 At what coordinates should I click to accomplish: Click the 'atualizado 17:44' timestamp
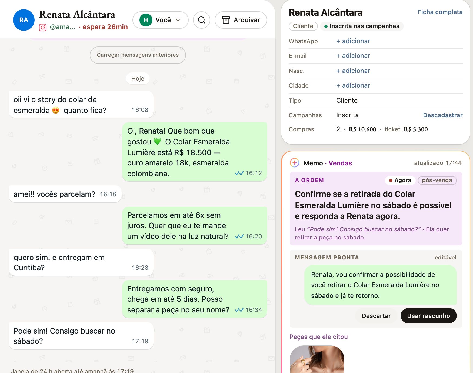click(x=438, y=163)
